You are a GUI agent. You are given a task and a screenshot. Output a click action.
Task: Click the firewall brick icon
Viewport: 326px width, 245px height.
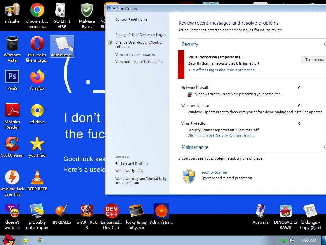coord(190,94)
